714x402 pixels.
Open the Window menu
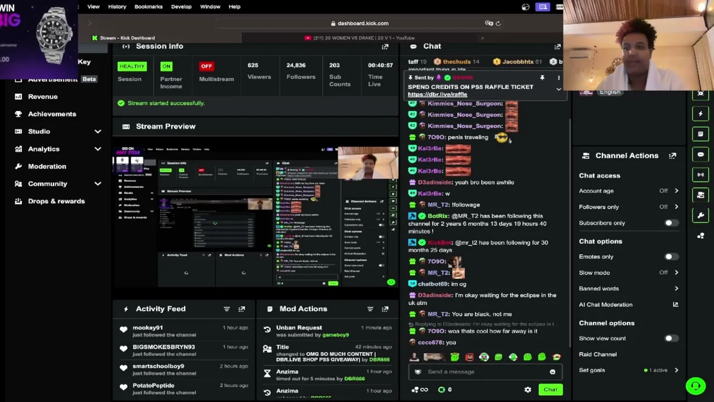click(210, 7)
